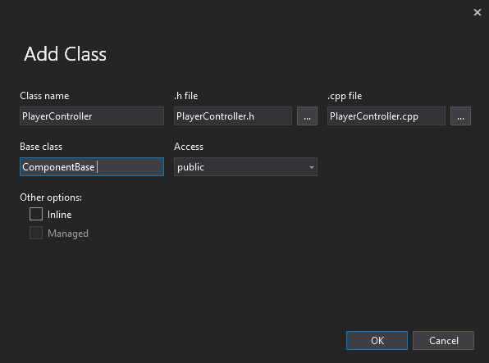Select the Base class label

[x=41, y=147]
